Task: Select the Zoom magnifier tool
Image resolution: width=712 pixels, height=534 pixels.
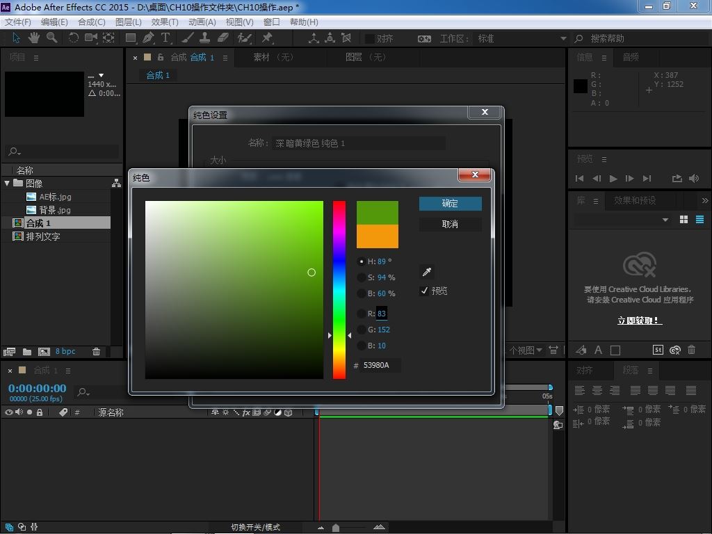Action: pos(51,38)
